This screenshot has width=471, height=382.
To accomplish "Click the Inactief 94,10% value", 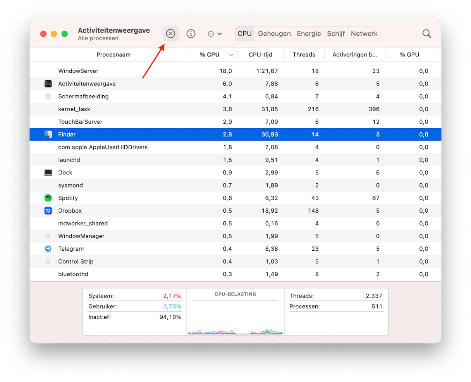I will (x=170, y=317).
